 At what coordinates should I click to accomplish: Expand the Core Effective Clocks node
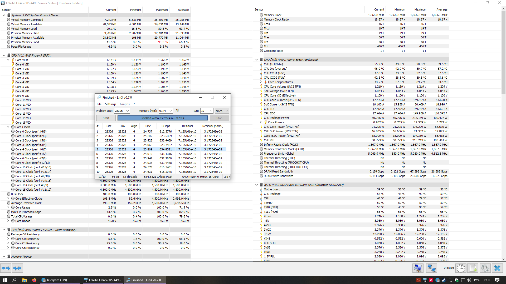click(8, 199)
